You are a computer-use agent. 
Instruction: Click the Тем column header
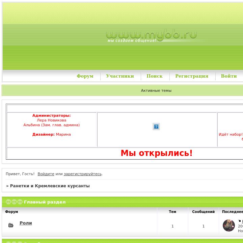(172, 212)
